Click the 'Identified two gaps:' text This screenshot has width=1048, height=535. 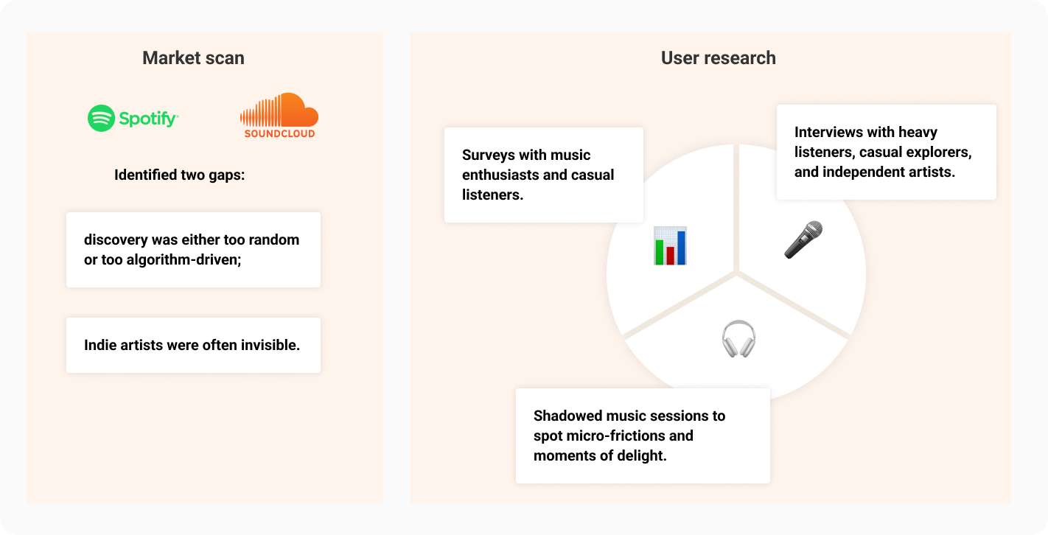[179, 175]
